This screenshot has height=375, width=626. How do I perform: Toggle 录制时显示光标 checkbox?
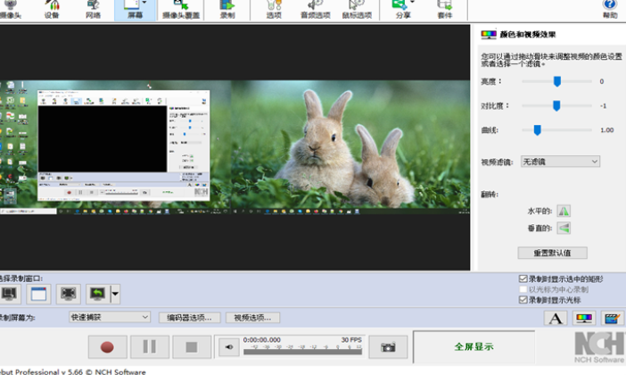(x=523, y=300)
